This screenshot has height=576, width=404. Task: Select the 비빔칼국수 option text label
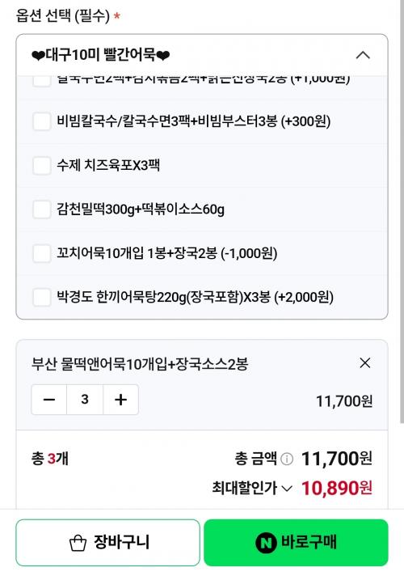[x=193, y=121]
